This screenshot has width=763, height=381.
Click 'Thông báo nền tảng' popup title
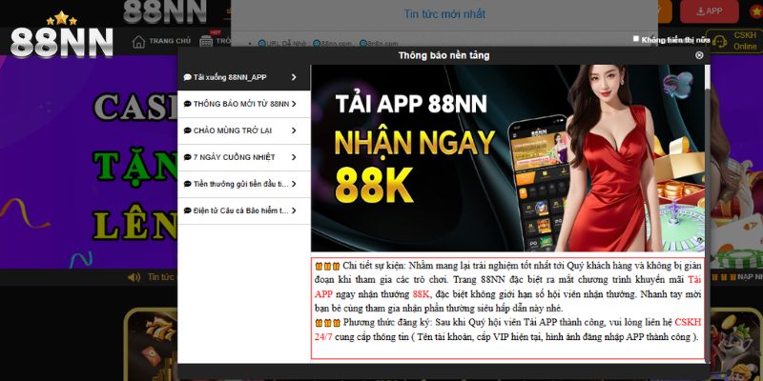tap(443, 55)
